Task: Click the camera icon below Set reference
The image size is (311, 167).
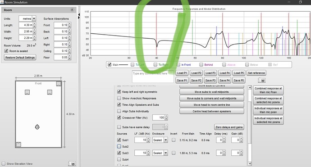Action: pos(262,80)
